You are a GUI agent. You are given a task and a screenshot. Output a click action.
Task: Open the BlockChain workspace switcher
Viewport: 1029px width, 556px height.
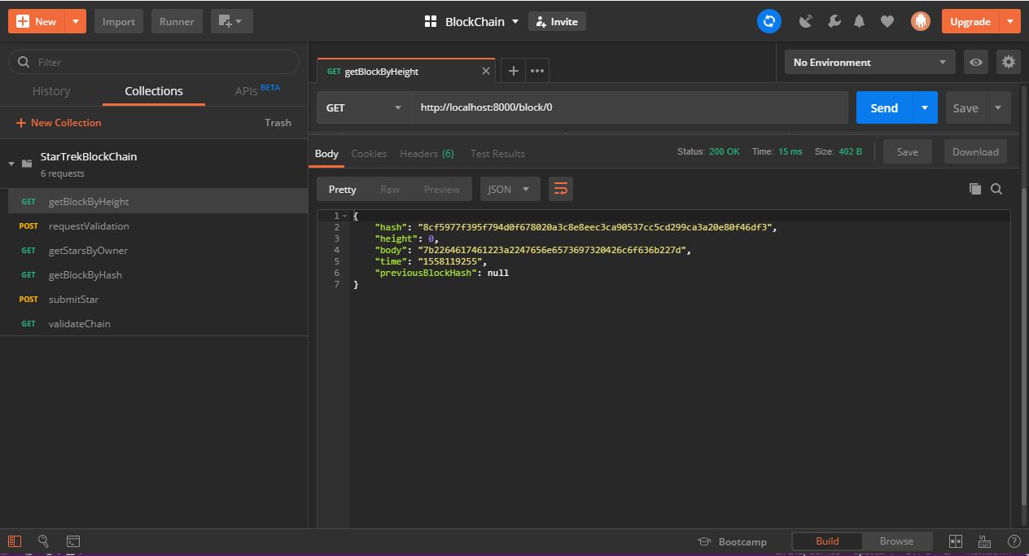(x=472, y=22)
